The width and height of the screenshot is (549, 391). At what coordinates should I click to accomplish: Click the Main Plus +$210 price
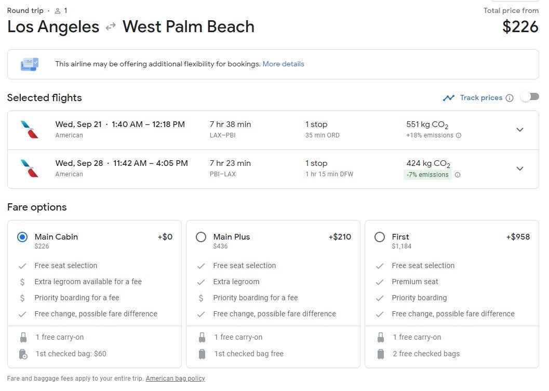point(340,237)
